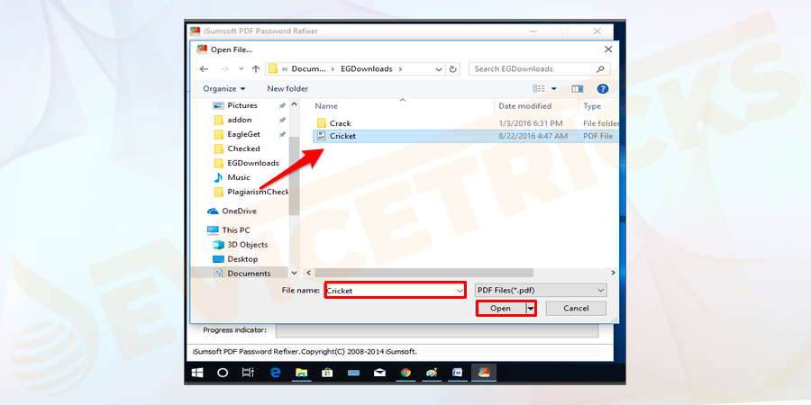
Task: Expand the File name dropdown arrow
Action: [x=460, y=291]
